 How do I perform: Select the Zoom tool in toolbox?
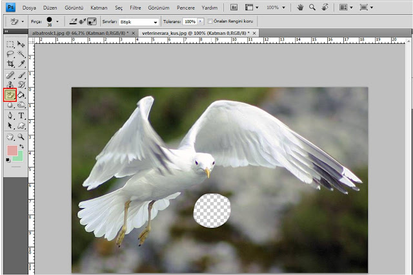click(x=21, y=137)
